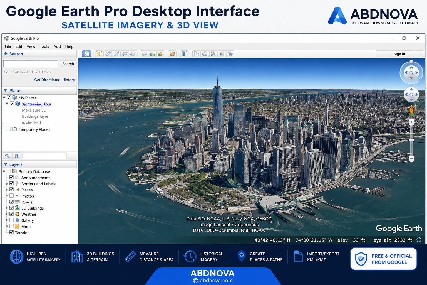Move down with the lower joystick's down arrow

coord(411,99)
